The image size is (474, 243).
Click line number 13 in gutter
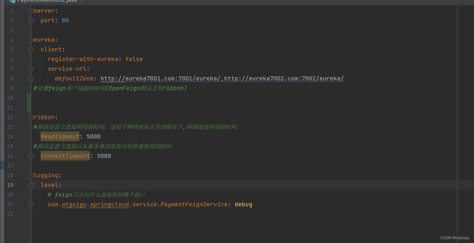click(x=10, y=127)
